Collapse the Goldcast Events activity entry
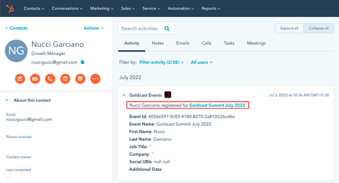Image resolution: width=339 pixels, height=183 pixels. 124,95
